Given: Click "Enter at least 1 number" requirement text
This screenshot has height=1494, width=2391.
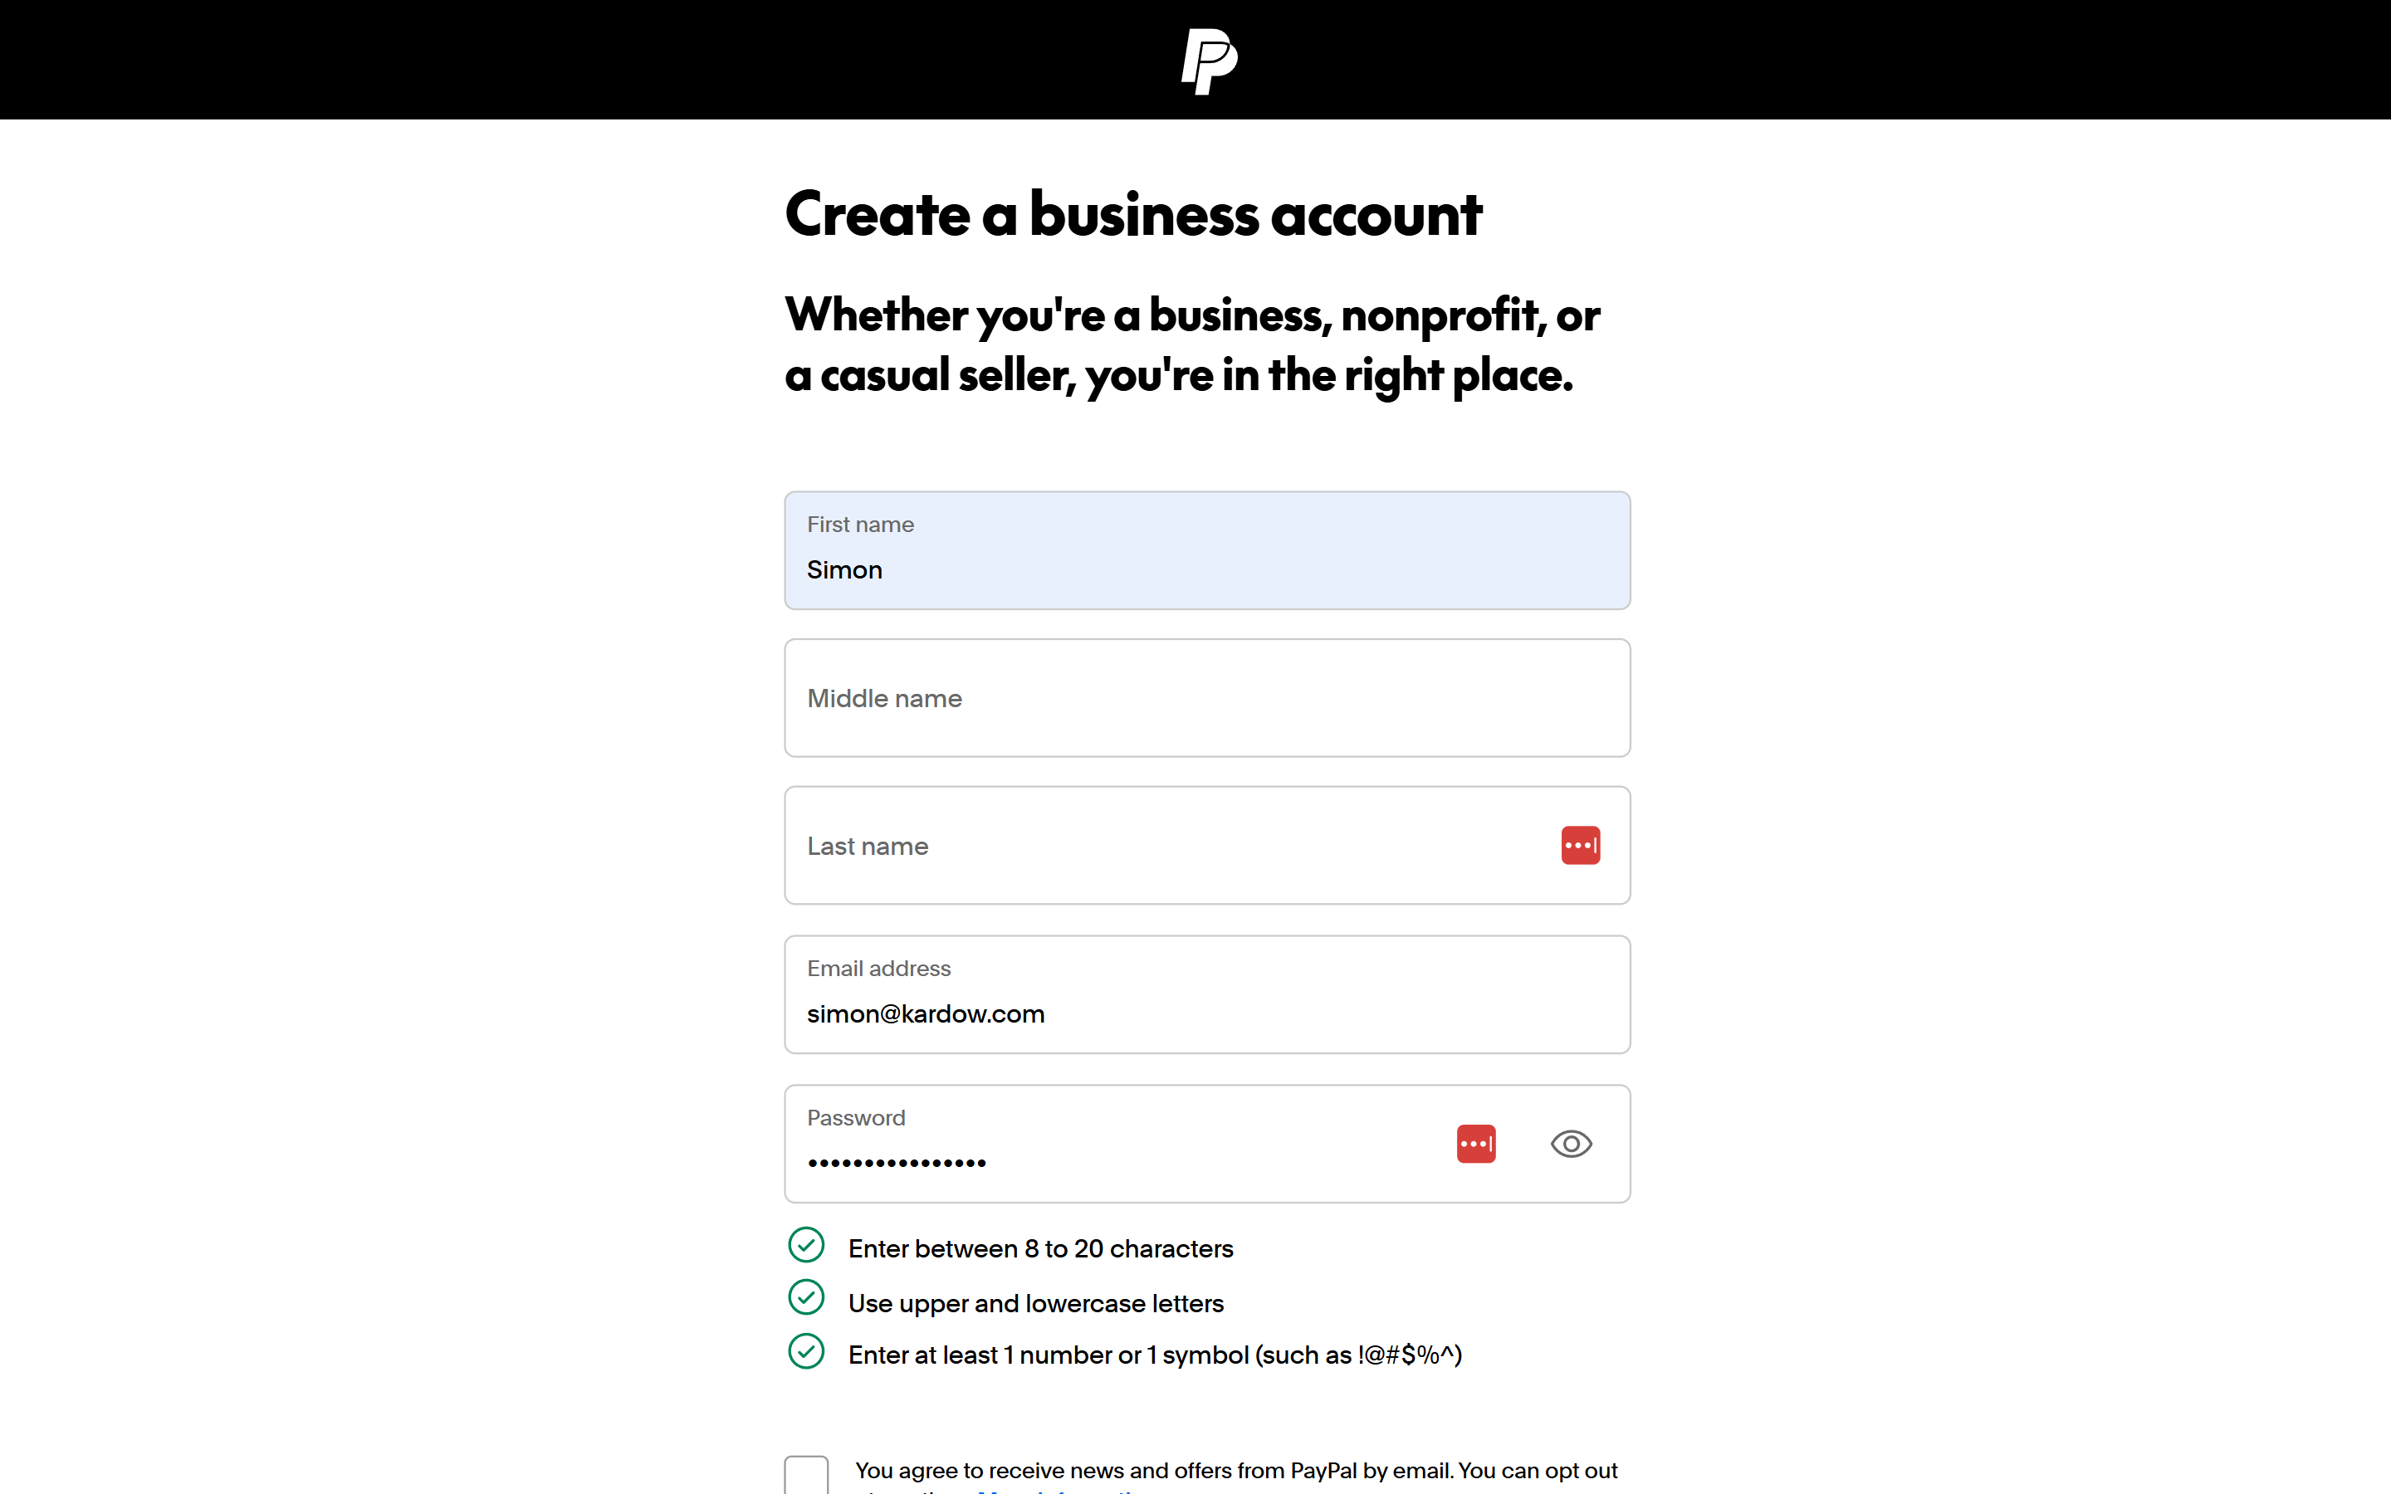Looking at the screenshot, I should (1155, 1355).
